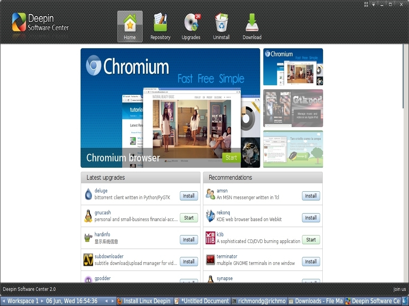The image size is (409, 306).
Task: Click the Join us link
Action: pyautogui.click(x=399, y=289)
